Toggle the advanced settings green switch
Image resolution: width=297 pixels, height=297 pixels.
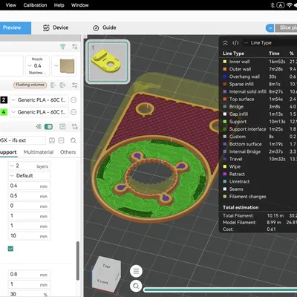48,127
